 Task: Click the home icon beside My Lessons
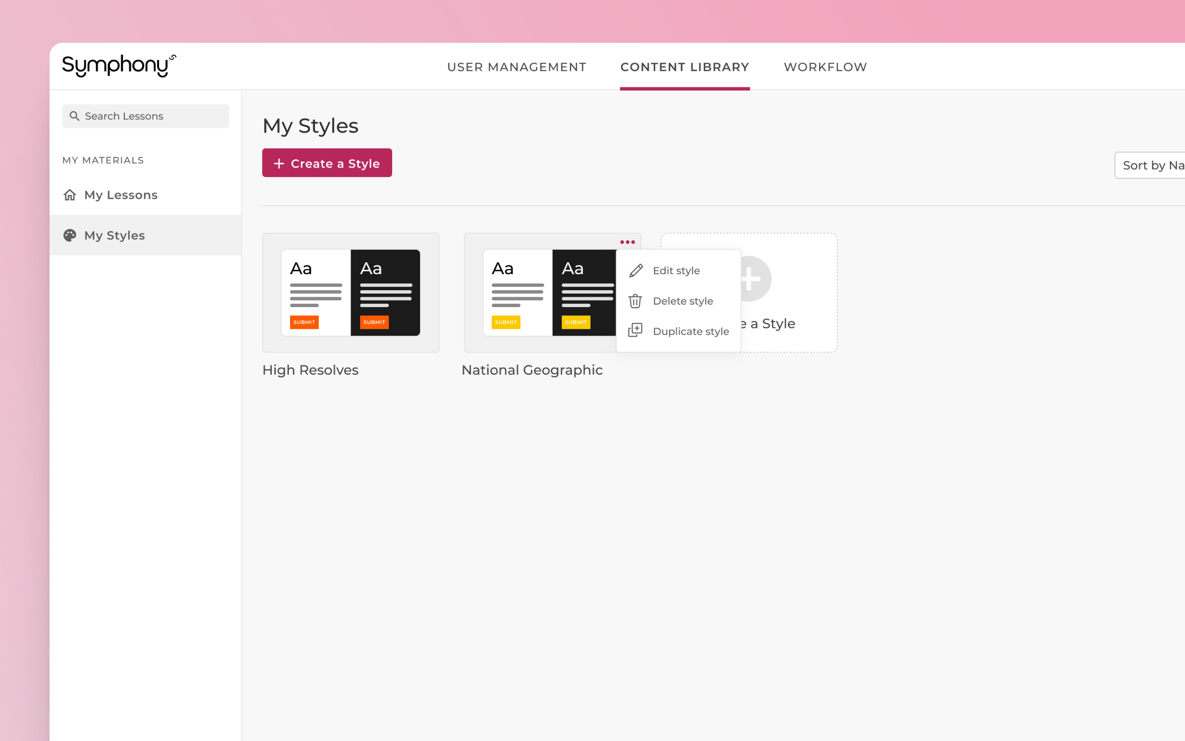tap(70, 195)
